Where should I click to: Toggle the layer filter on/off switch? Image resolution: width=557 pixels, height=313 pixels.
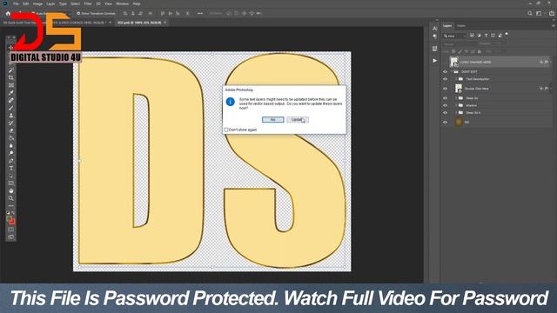point(507,35)
